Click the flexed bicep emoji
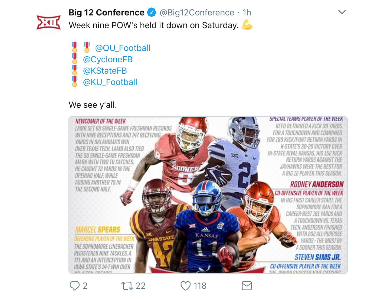Image resolution: width=381 pixels, height=299 pixels. 247,25
